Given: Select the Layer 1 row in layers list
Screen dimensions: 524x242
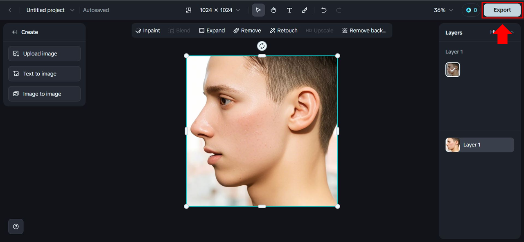Looking at the screenshot, I should [x=479, y=145].
